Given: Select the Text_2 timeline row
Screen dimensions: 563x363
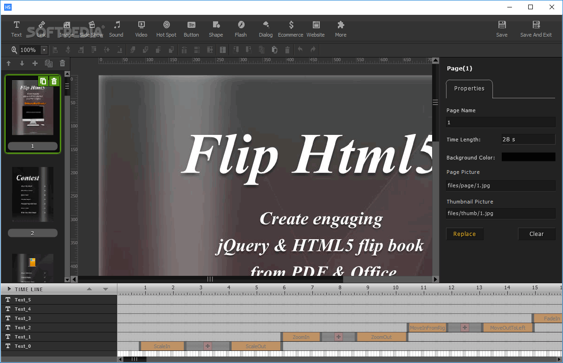Looking at the screenshot, I should tap(58, 327).
